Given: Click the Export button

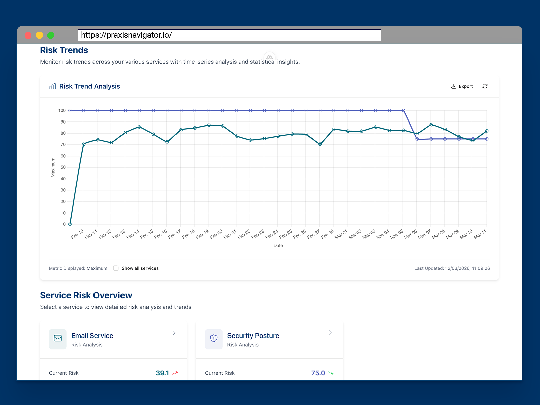Looking at the screenshot, I should 462,86.
